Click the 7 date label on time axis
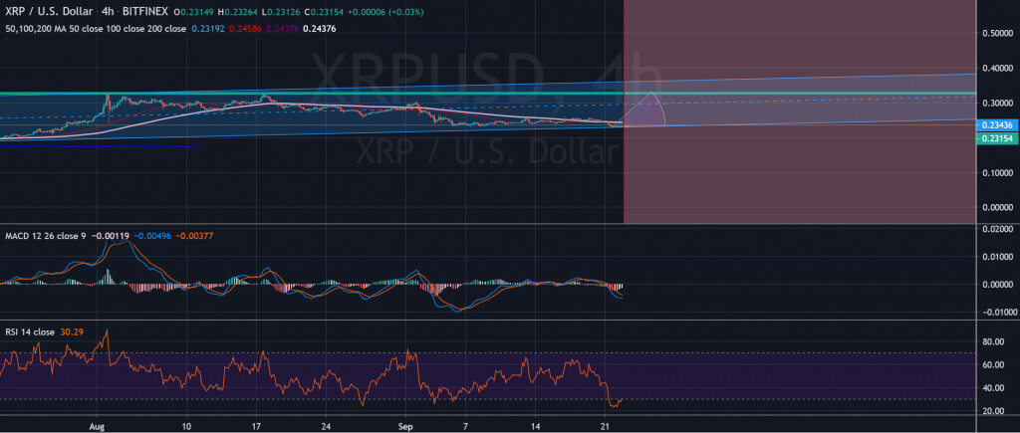The height and width of the screenshot is (433, 1020). pyautogui.click(x=465, y=426)
